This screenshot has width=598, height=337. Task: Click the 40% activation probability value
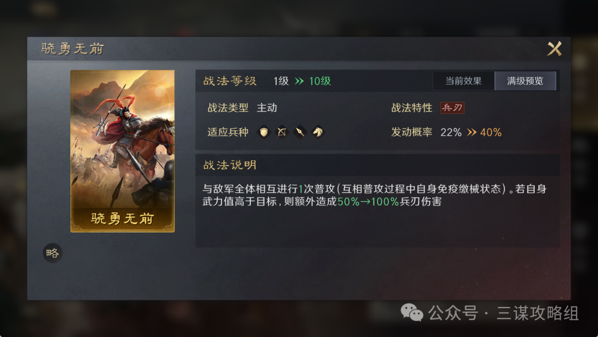click(491, 132)
